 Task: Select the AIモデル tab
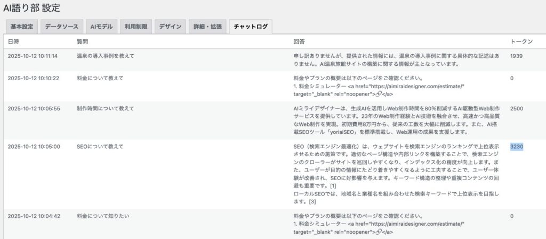[101, 27]
